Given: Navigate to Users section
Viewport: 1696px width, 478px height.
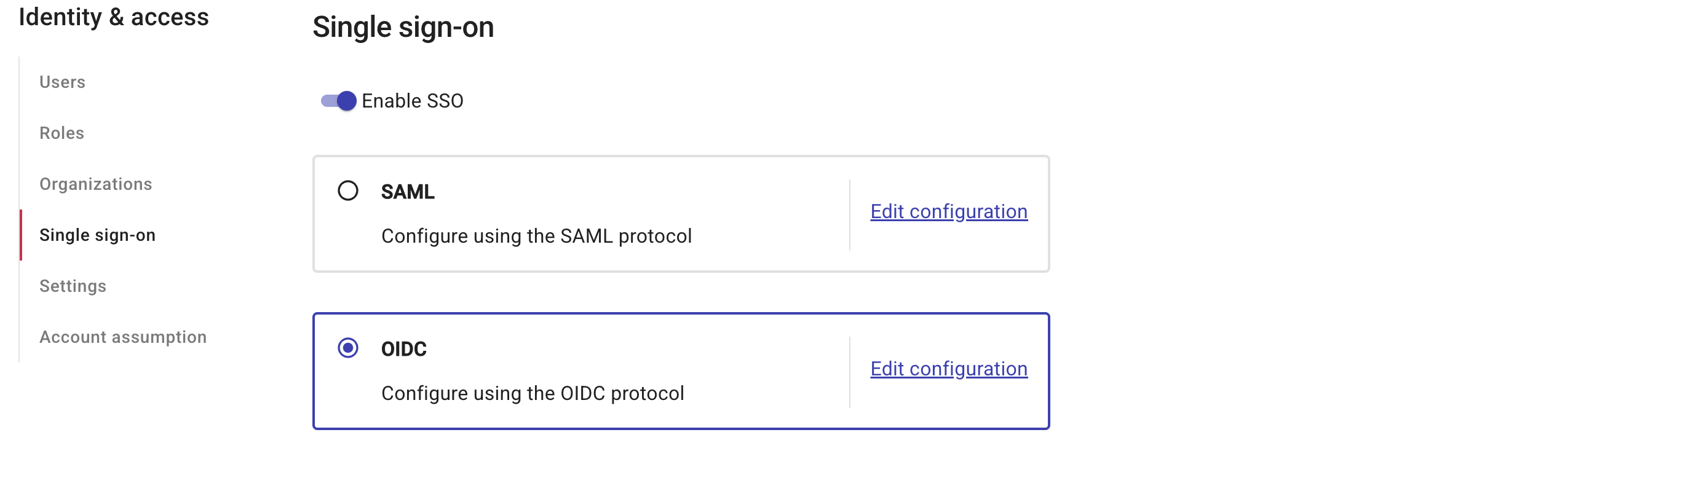Looking at the screenshot, I should pyautogui.click(x=62, y=83).
